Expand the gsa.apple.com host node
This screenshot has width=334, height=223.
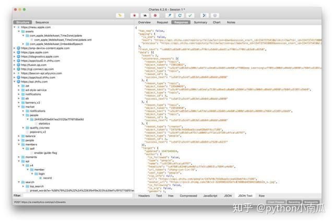pos(14,52)
